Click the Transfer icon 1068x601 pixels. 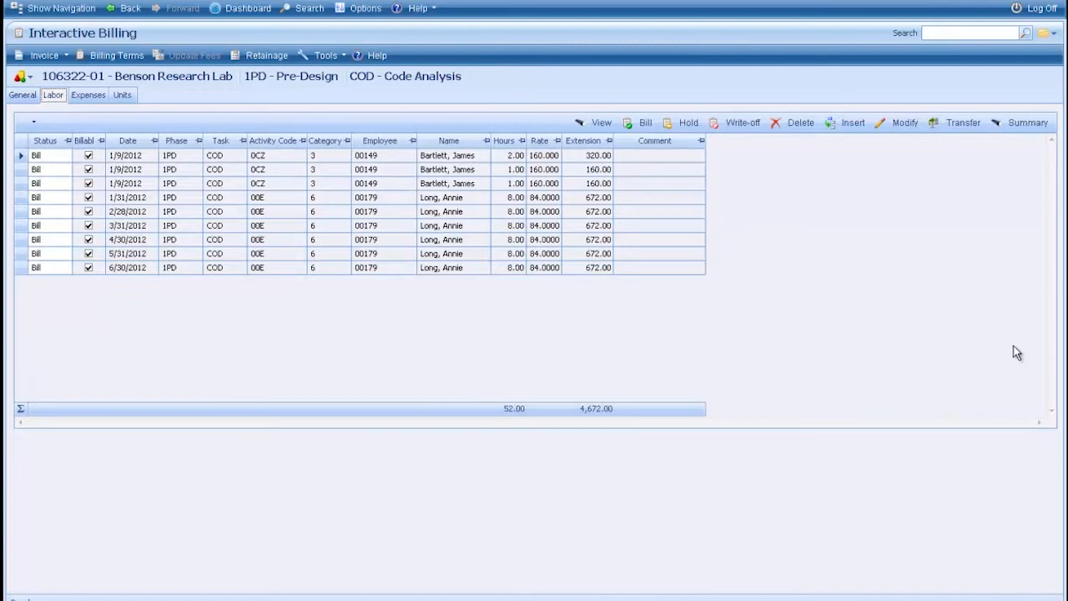[934, 123]
